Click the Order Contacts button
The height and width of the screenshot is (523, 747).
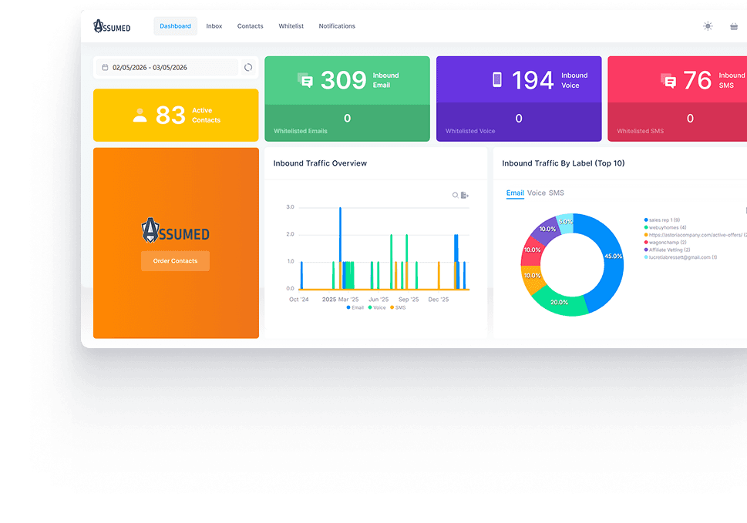click(175, 261)
